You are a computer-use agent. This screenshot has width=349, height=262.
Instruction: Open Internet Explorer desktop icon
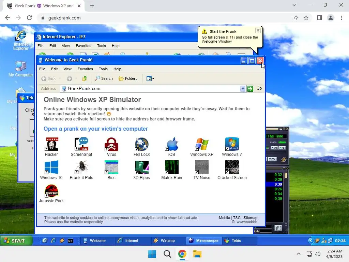(21, 40)
